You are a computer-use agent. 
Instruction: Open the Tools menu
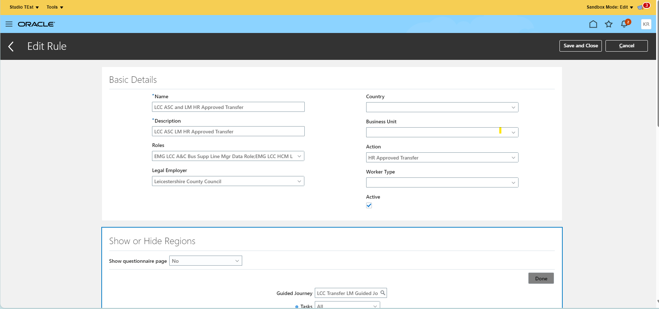pyautogui.click(x=55, y=7)
